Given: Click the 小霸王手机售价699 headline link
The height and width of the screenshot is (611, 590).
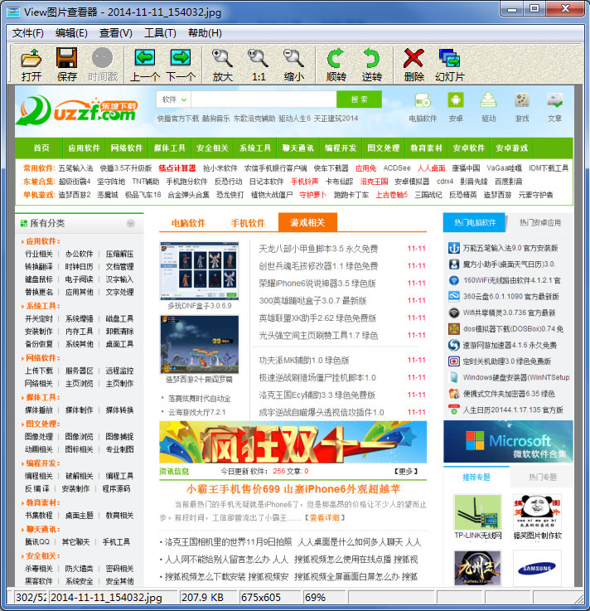Looking at the screenshot, I should point(293,489).
